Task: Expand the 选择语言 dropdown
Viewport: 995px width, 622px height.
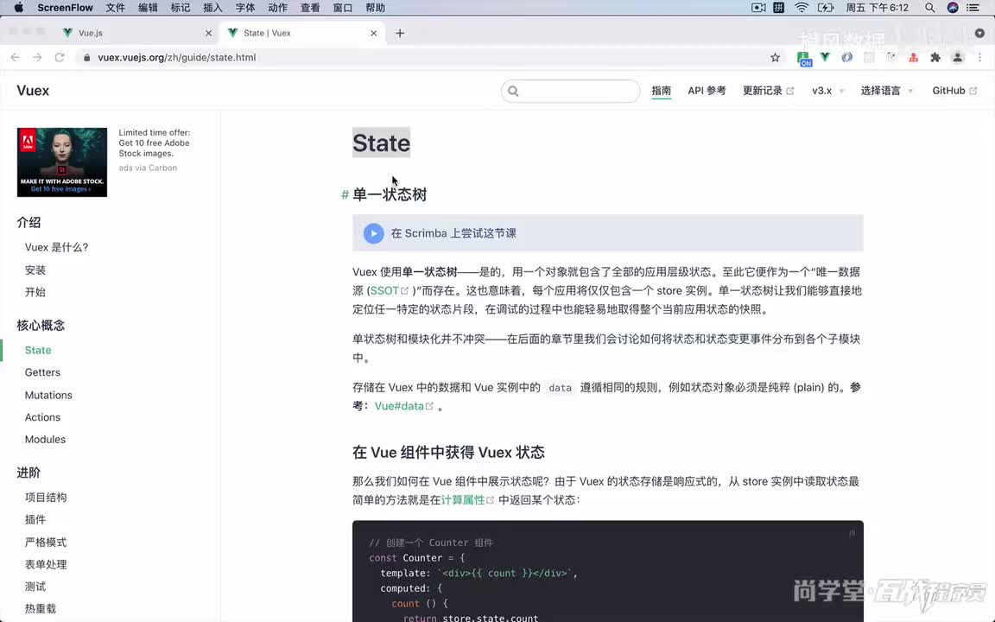Action: tap(886, 91)
